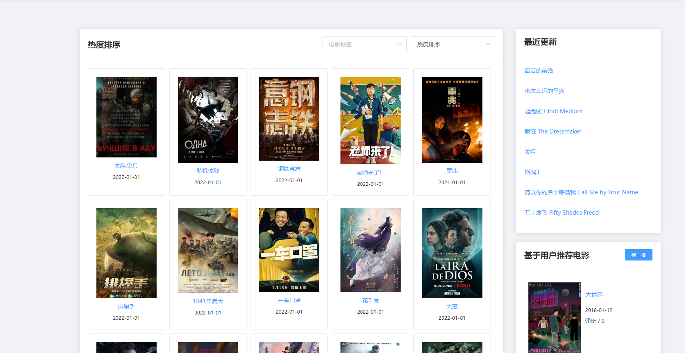Open 最后的前线 in recent updates
The height and width of the screenshot is (353, 685).
coord(539,71)
